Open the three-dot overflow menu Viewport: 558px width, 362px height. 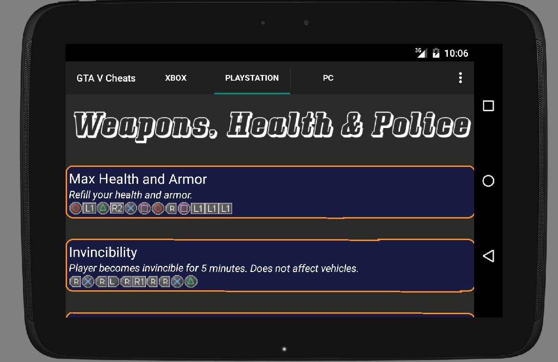[x=460, y=77]
